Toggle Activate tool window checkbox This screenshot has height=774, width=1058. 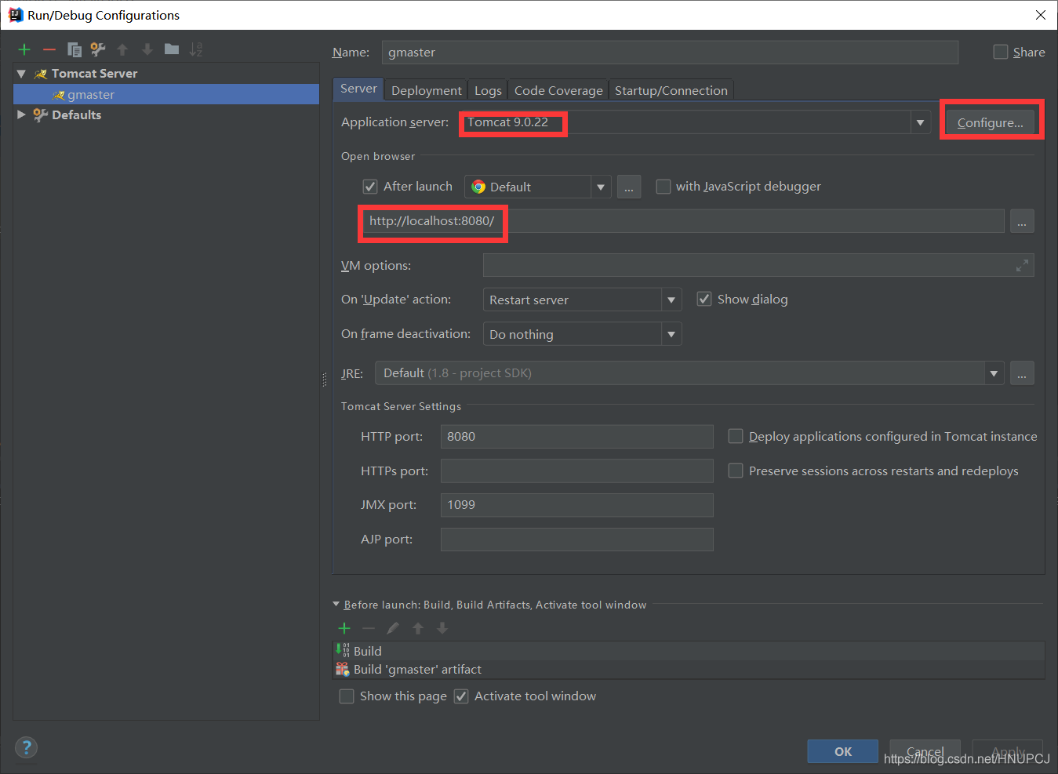[461, 696]
